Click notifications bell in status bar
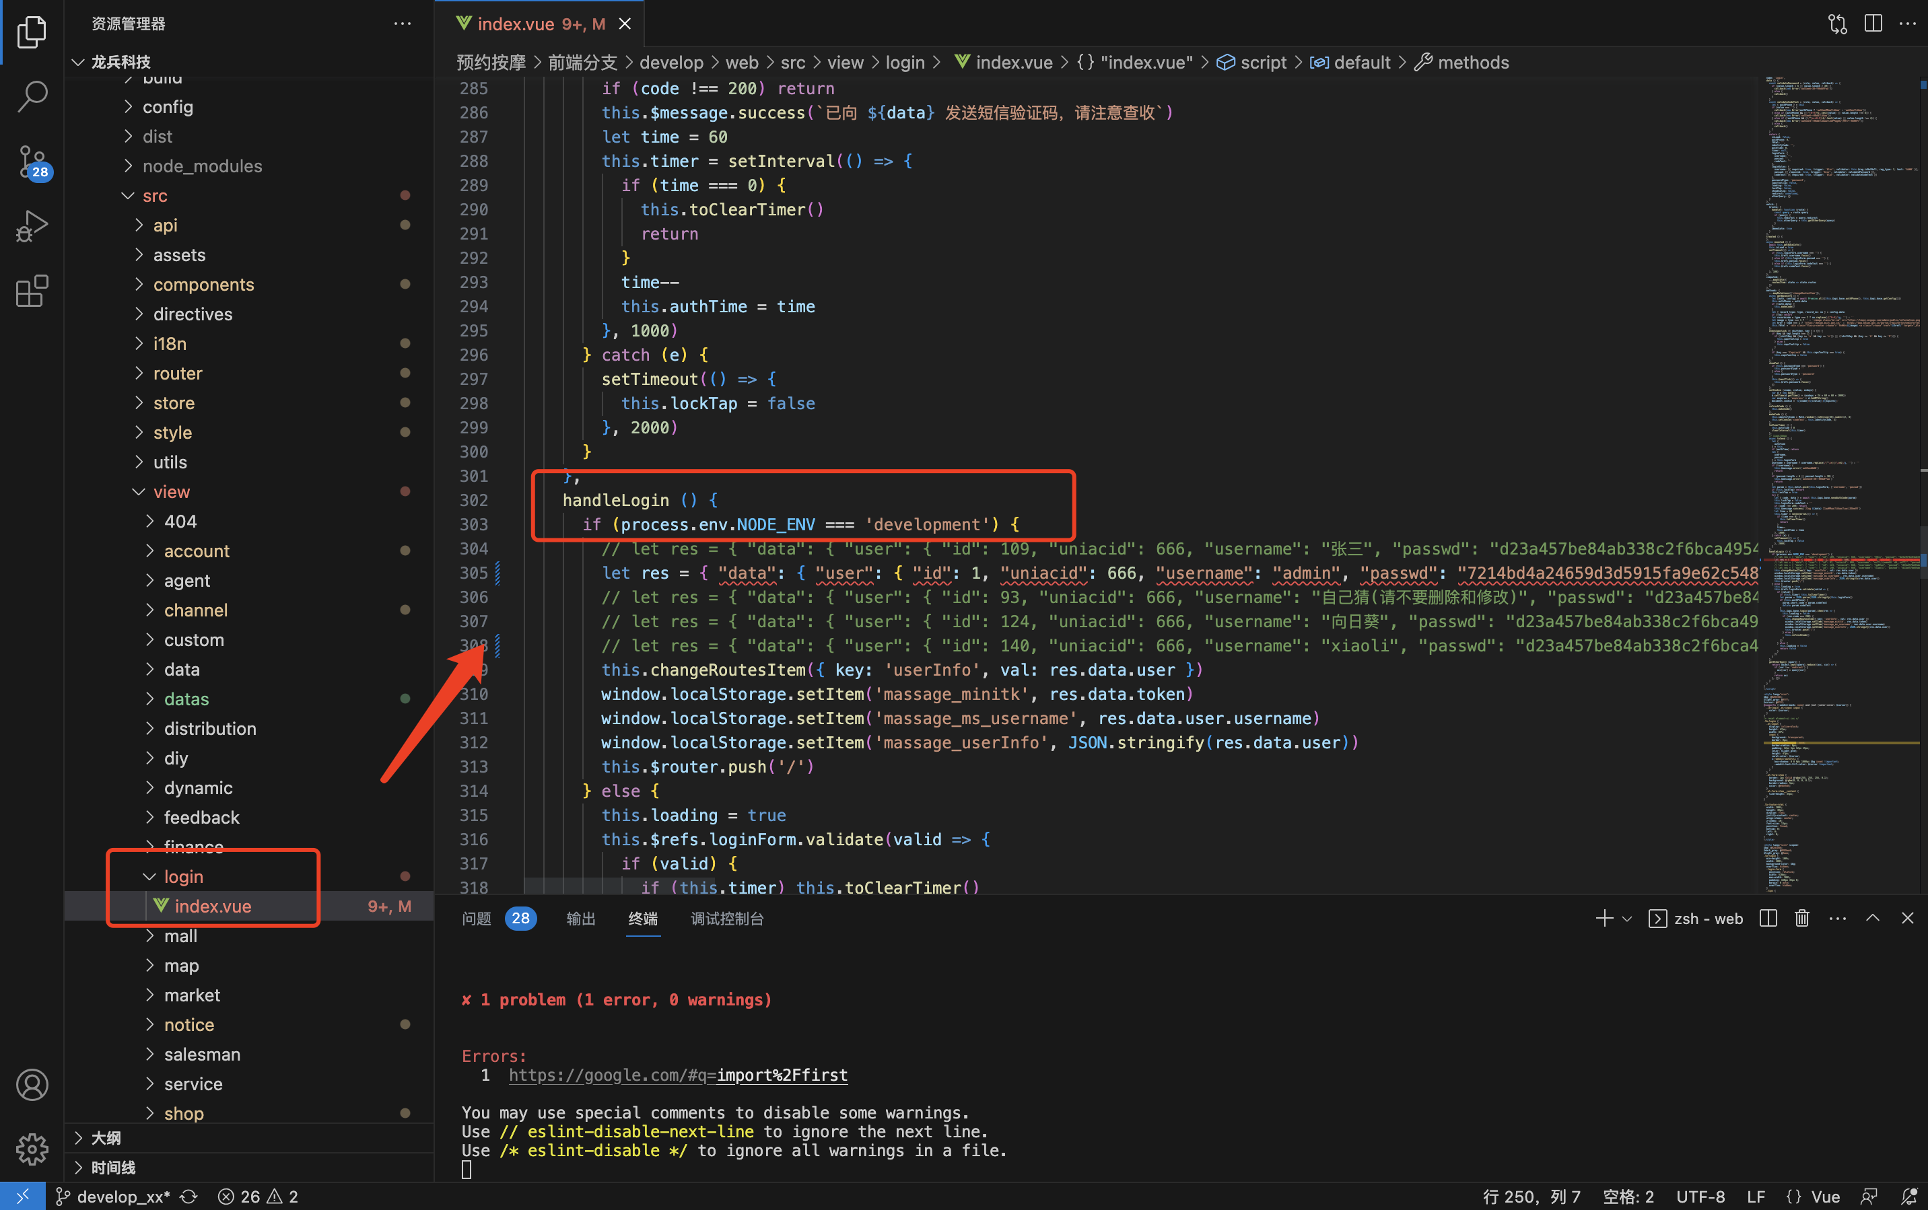The image size is (1928, 1210). tap(1908, 1197)
